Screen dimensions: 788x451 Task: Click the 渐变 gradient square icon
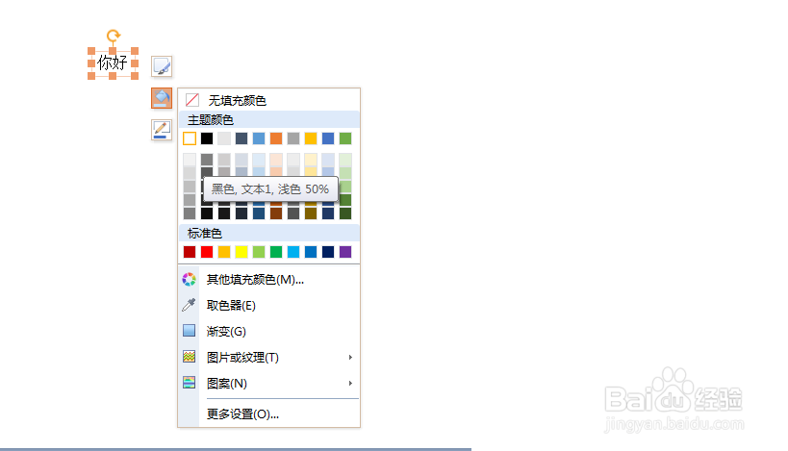point(189,331)
